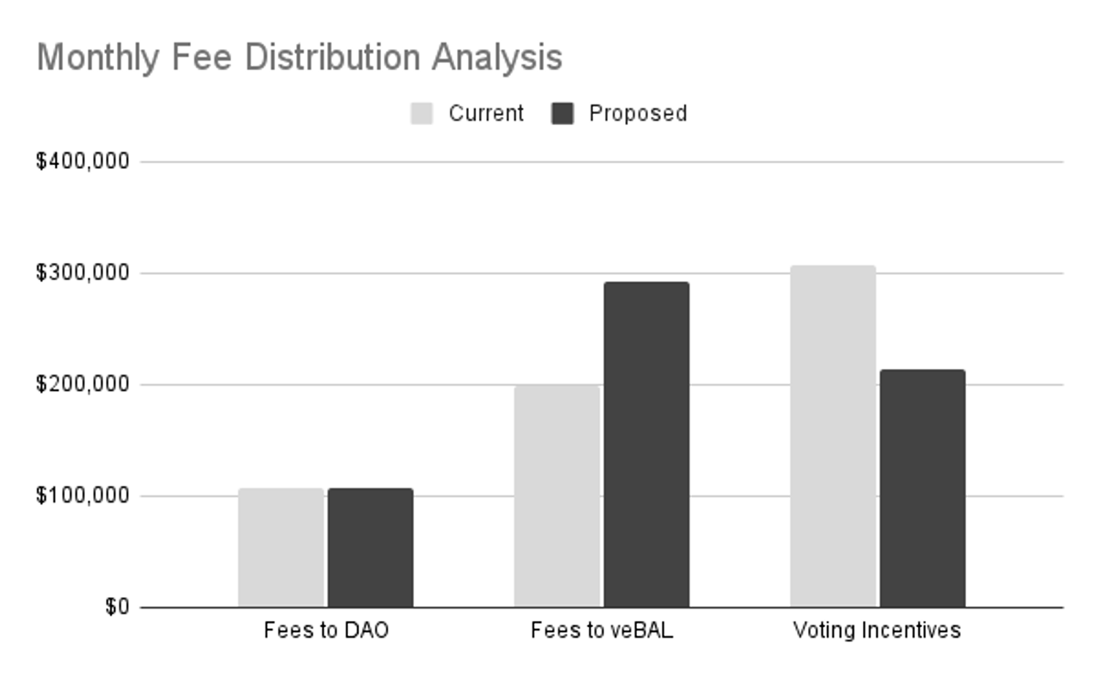The width and height of the screenshot is (1097, 678).
Task: Click the chart title Monthly Fee Distribution Analysis
Action: [299, 57]
